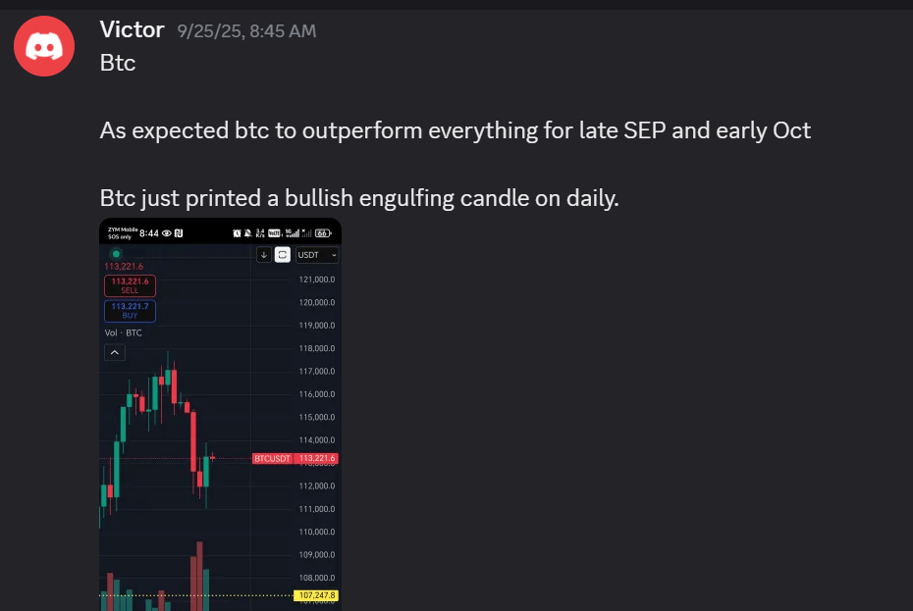Click the green live status dot

point(116,254)
